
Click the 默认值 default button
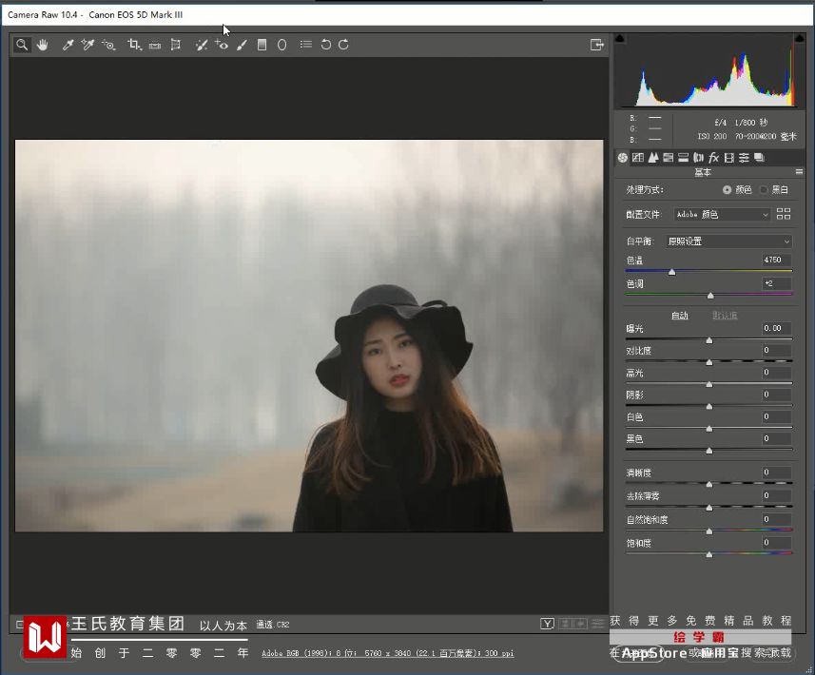725,316
